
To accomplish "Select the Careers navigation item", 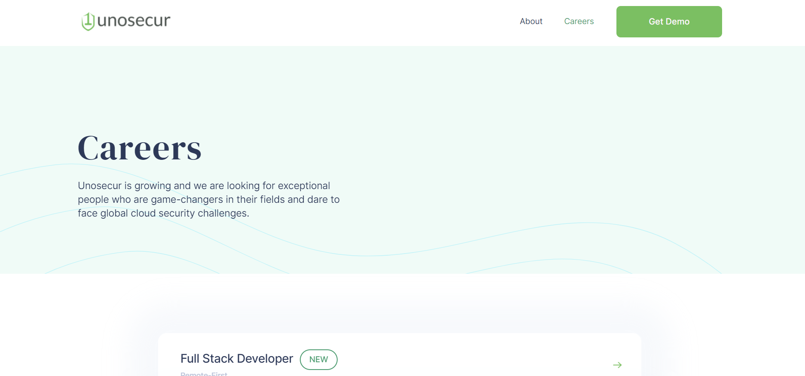I will [579, 21].
